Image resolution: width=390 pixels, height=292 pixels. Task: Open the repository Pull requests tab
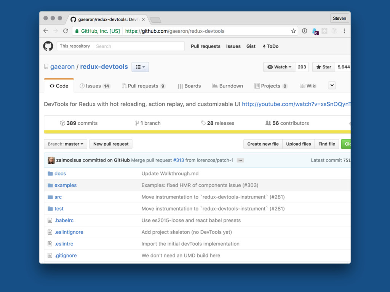(x=144, y=86)
